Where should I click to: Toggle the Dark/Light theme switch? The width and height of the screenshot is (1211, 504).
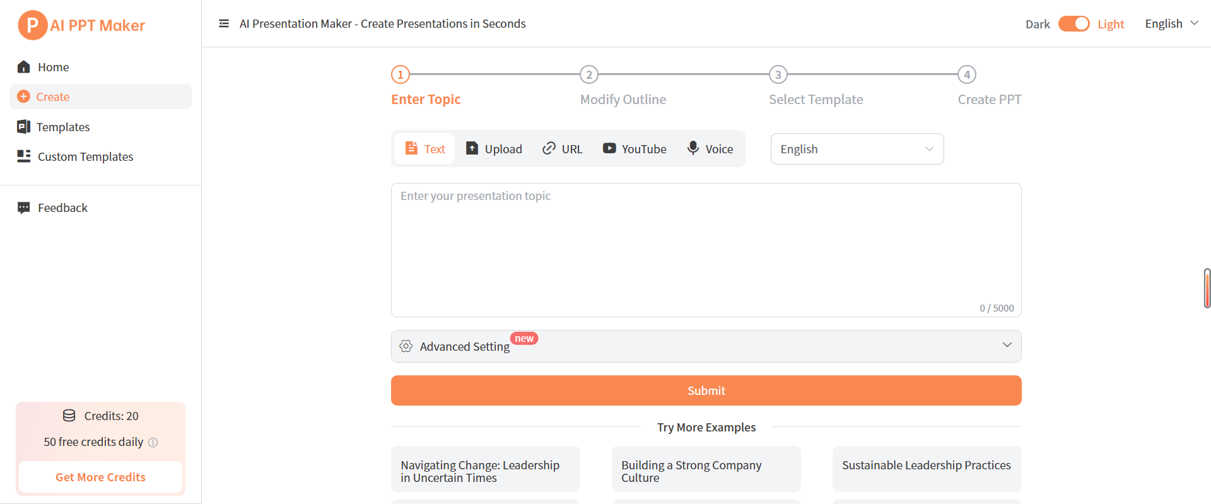point(1074,24)
